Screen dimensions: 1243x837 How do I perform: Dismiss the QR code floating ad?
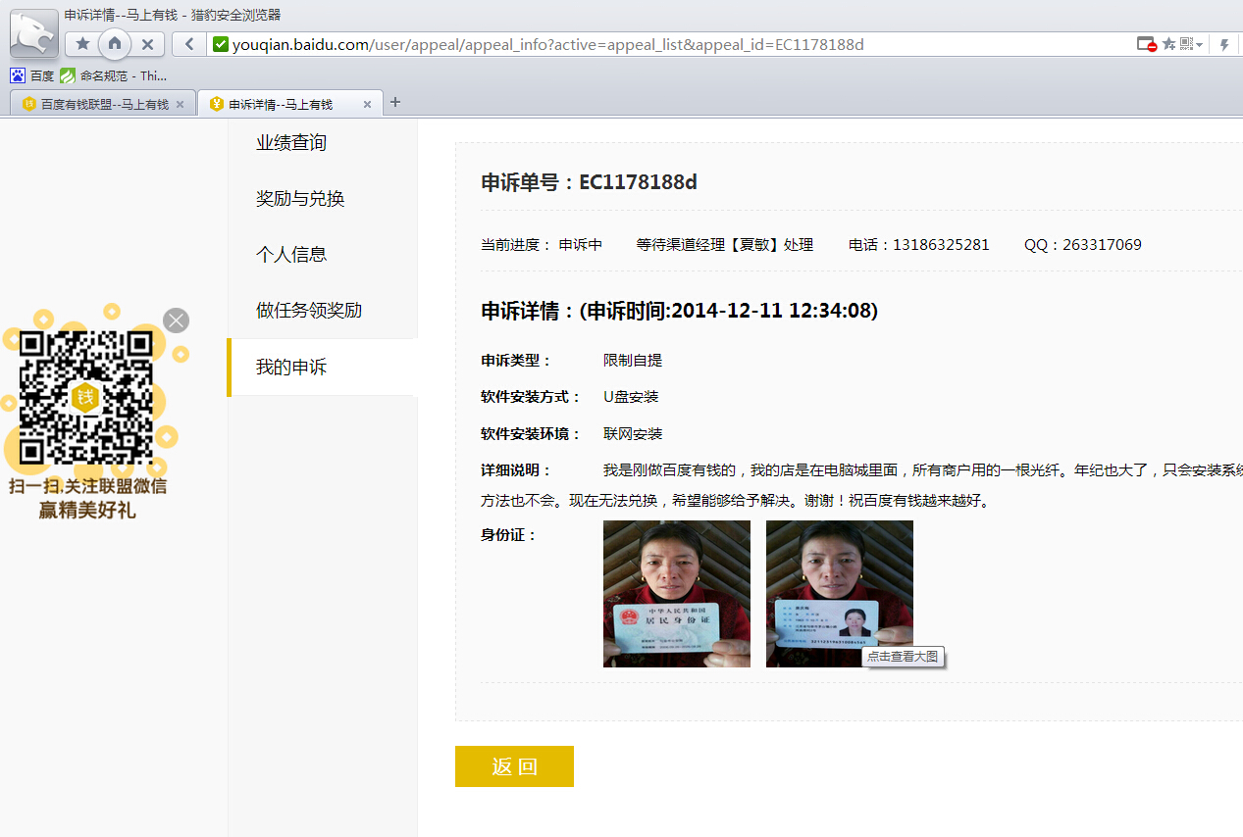[x=176, y=320]
